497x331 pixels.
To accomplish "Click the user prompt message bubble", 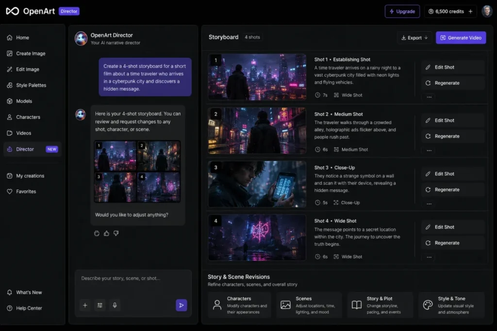I will pos(145,77).
